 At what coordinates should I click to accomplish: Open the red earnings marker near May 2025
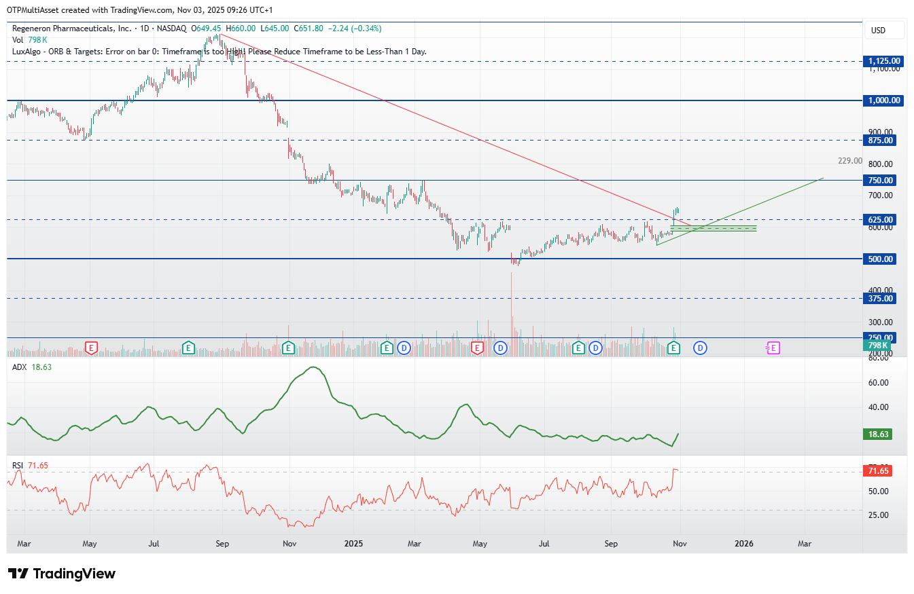[x=477, y=348]
